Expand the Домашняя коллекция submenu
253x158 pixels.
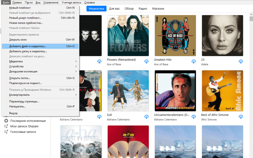pyautogui.click(x=40, y=71)
